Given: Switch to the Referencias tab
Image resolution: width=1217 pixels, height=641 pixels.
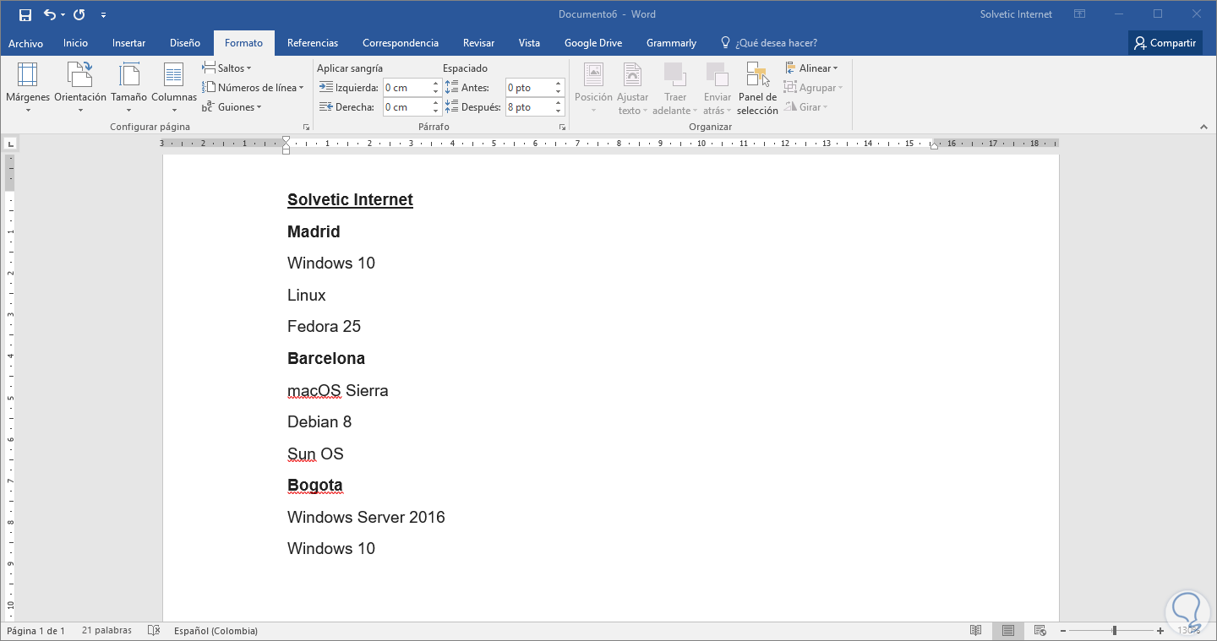Looking at the screenshot, I should coord(313,43).
